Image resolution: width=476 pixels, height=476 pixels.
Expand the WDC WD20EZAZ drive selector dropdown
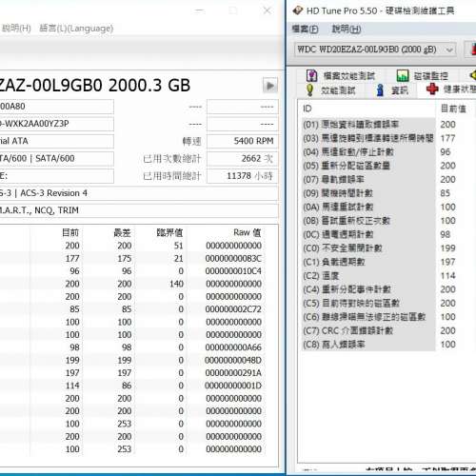coord(449,50)
